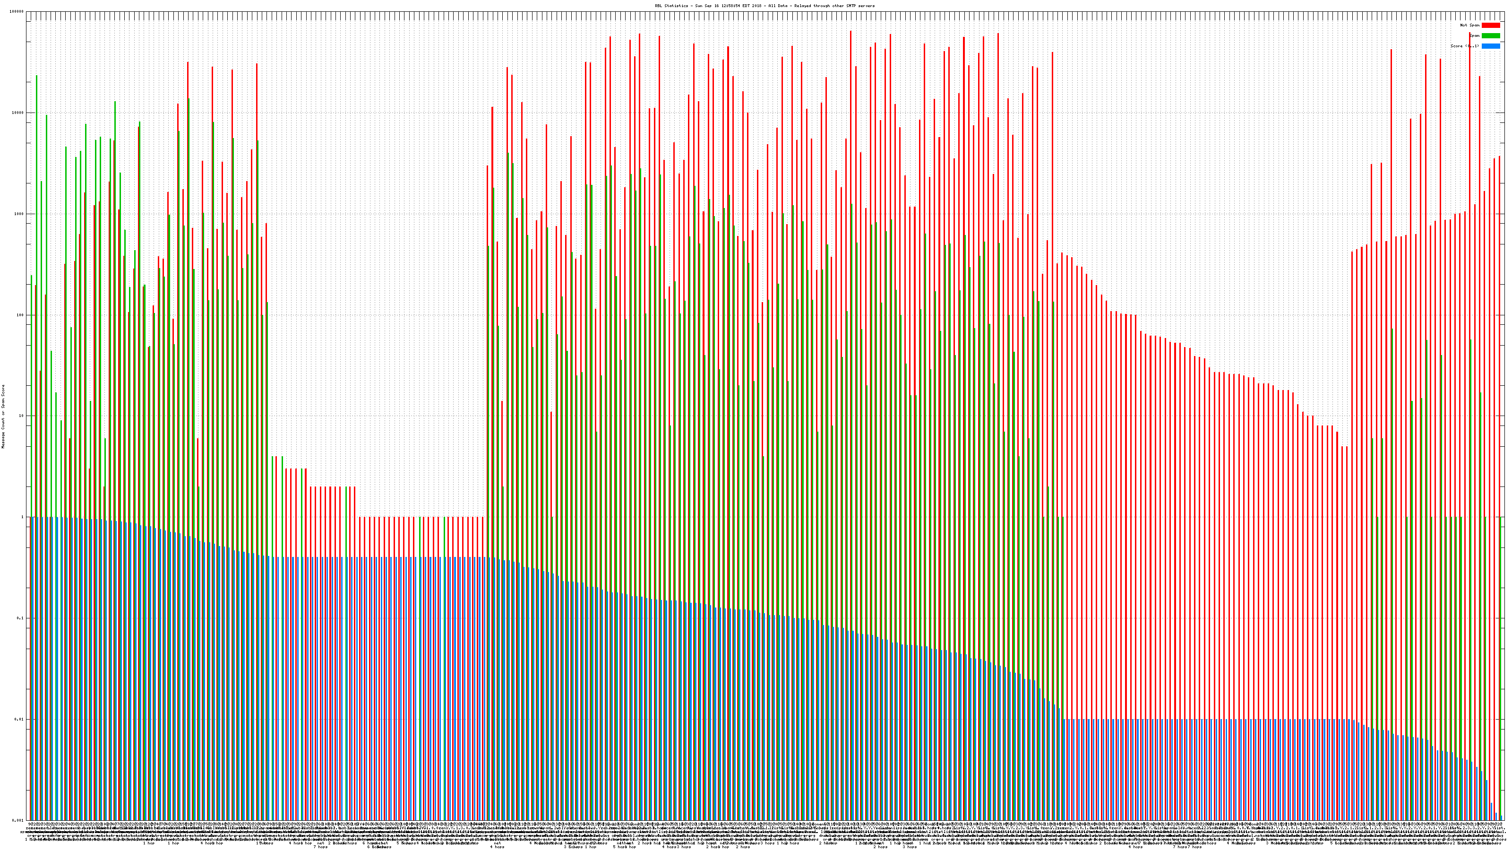Click the red Not Spam legend swatch
The width and height of the screenshot is (1512, 851).
pos(1490,25)
